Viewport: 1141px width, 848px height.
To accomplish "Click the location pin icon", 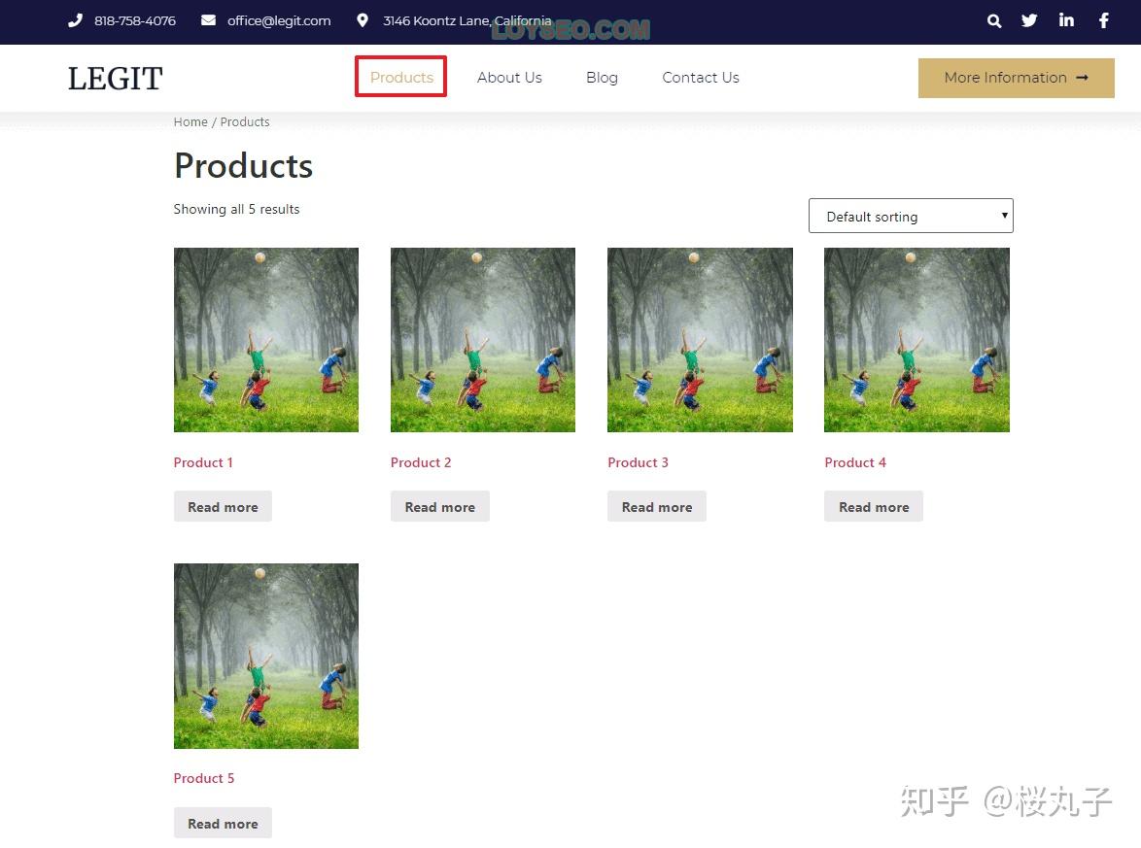I will [x=363, y=20].
